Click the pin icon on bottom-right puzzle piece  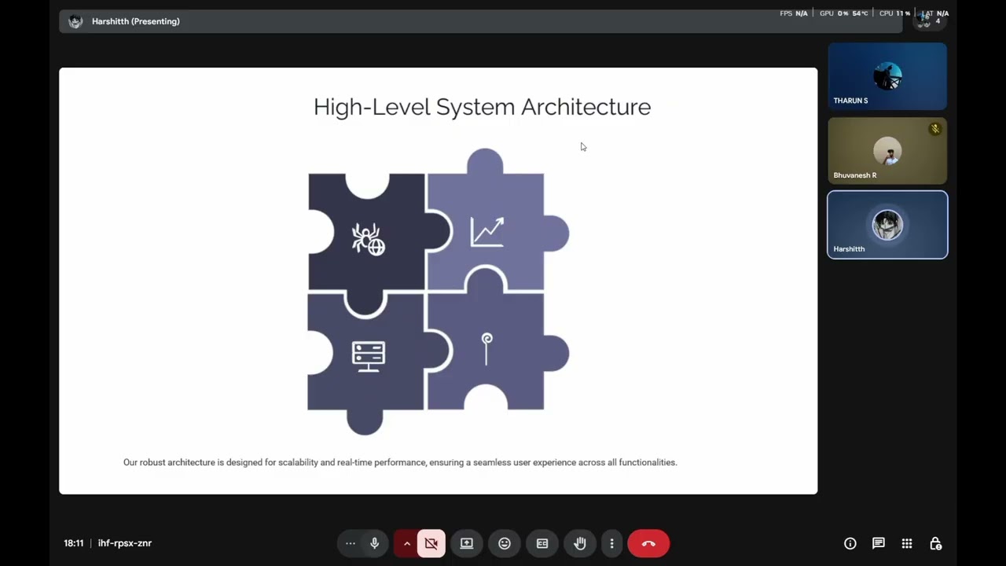[486, 349]
